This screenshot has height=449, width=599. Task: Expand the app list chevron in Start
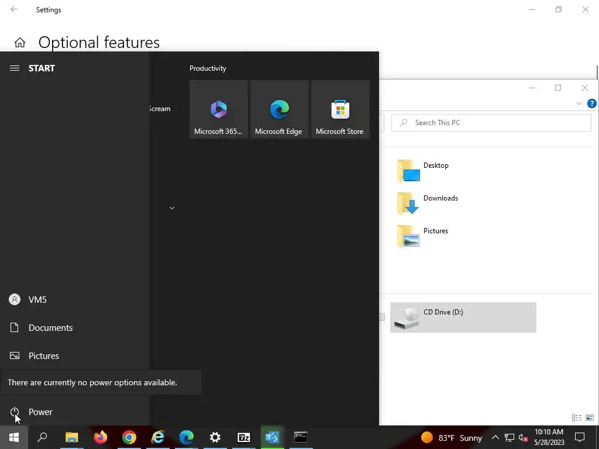(x=172, y=208)
